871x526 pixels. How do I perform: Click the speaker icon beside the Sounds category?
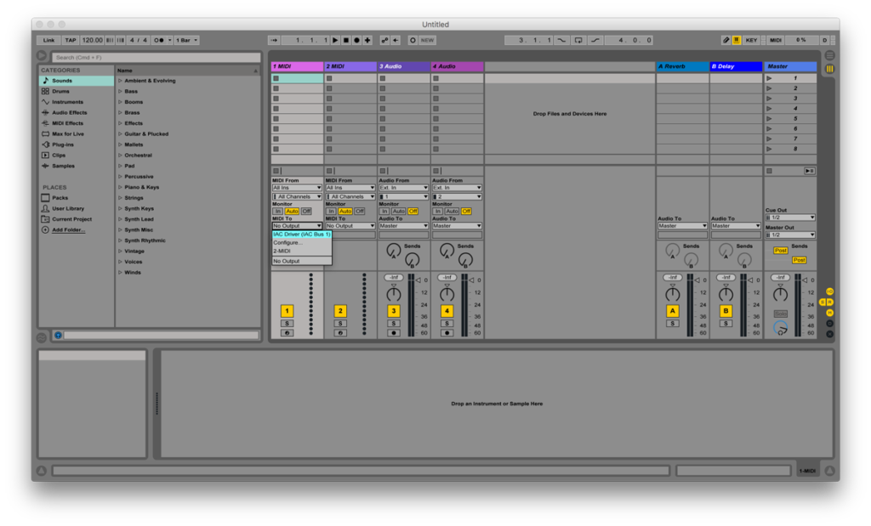tap(47, 80)
